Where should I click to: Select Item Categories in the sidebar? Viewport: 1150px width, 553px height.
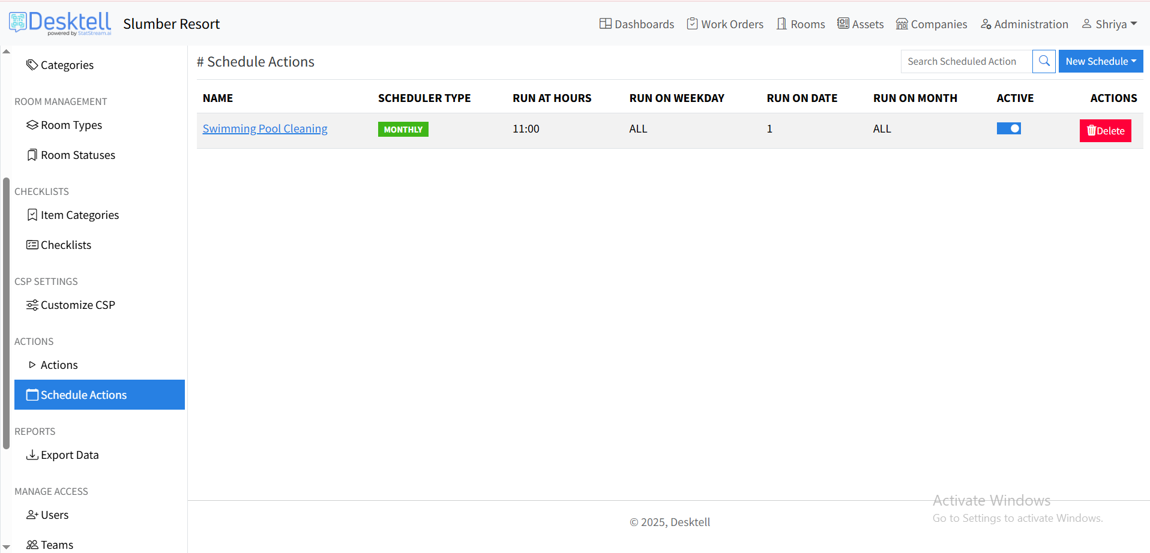(79, 215)
